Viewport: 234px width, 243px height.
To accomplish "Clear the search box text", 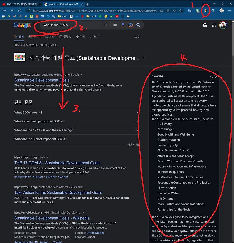I will 106,25.
